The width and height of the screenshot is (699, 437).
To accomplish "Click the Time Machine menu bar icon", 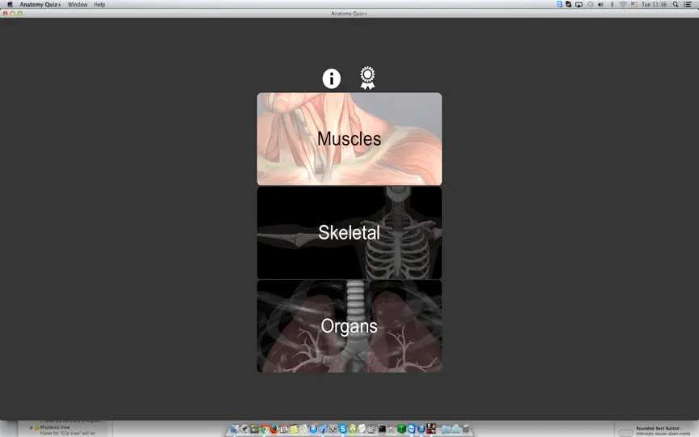I will (591, 5).
